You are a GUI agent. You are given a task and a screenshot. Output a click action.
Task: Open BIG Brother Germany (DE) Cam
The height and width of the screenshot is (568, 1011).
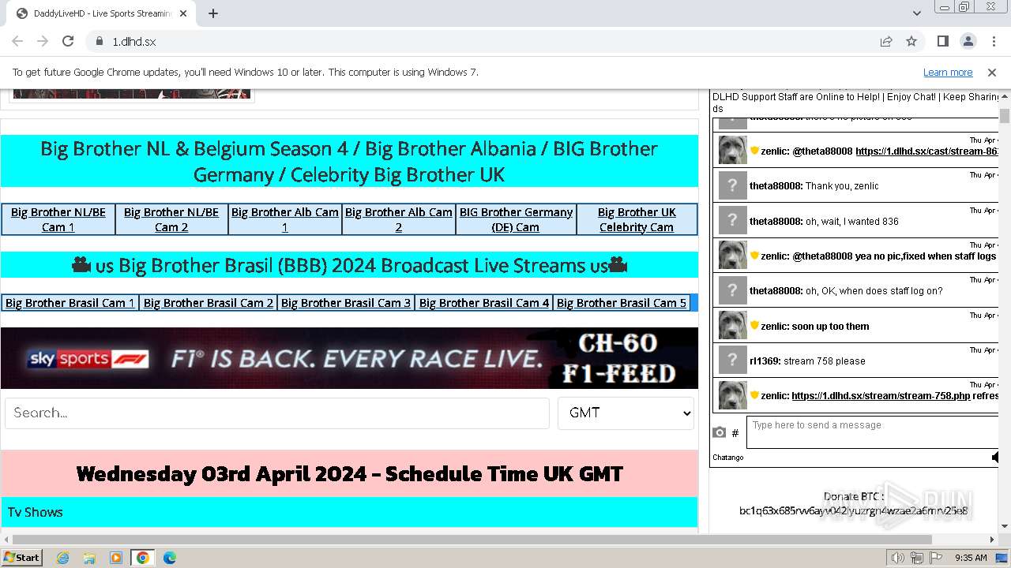(516, 219)
